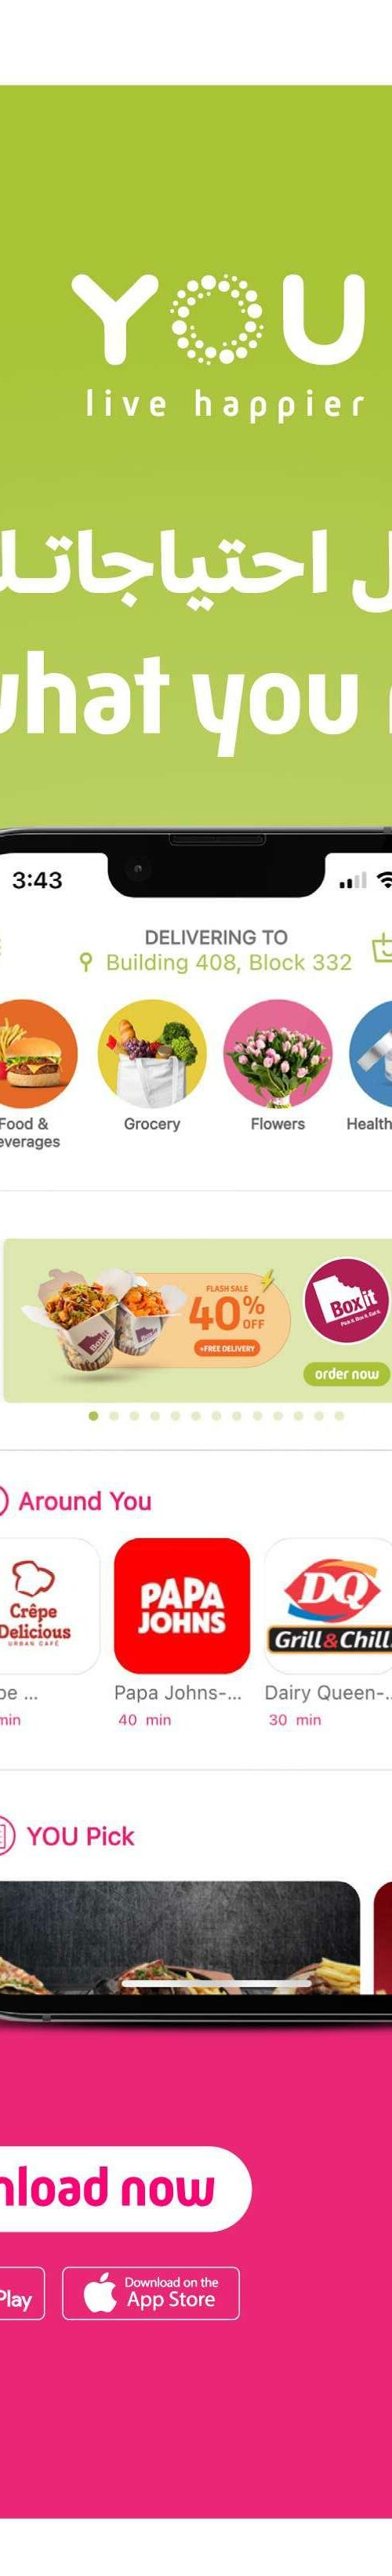
Task: Tap the Health category icon
Action: [370, 1053]
